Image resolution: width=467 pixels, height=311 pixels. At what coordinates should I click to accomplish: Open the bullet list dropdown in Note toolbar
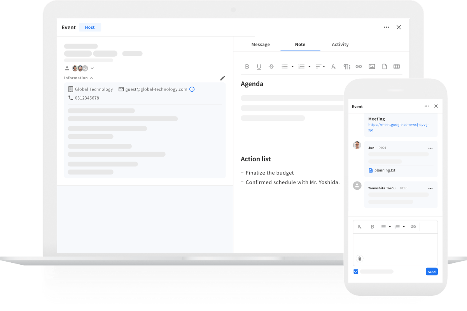(x=292, y=66)
